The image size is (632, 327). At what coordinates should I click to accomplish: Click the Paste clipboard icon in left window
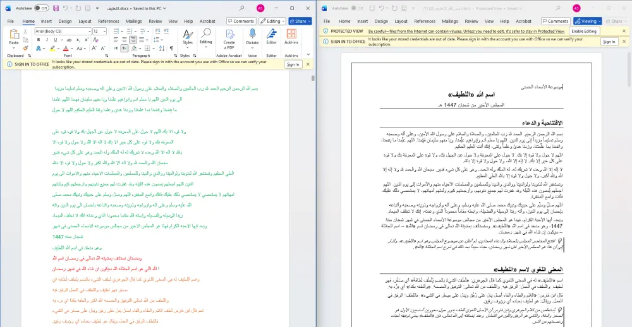point(14,35)
